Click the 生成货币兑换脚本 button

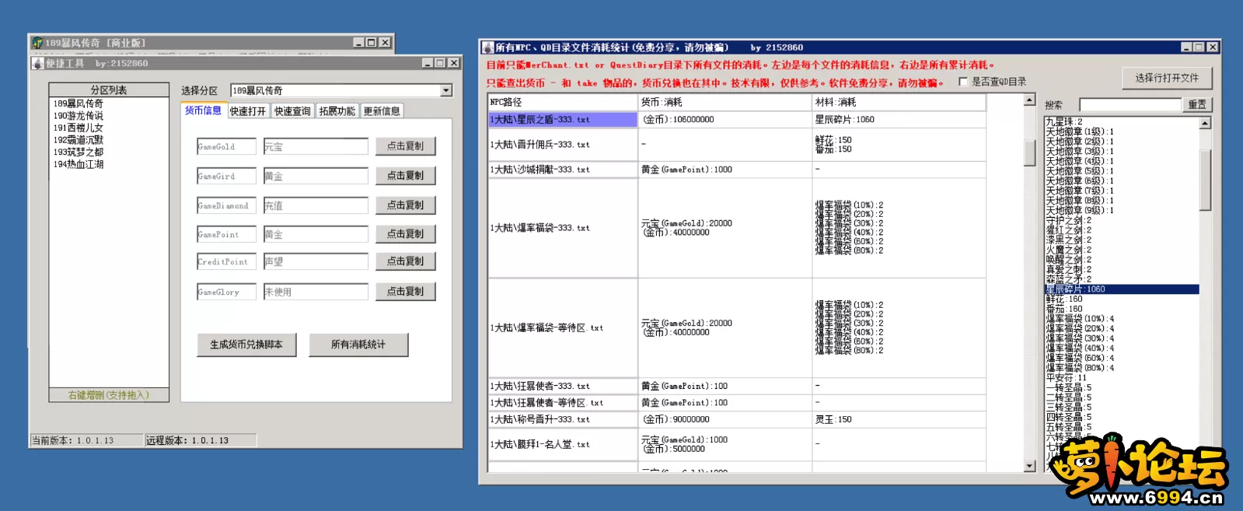point(246,345)
